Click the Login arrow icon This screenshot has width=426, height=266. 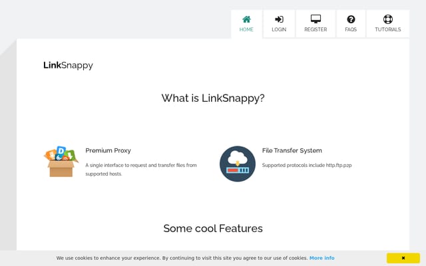coord(279,19)
